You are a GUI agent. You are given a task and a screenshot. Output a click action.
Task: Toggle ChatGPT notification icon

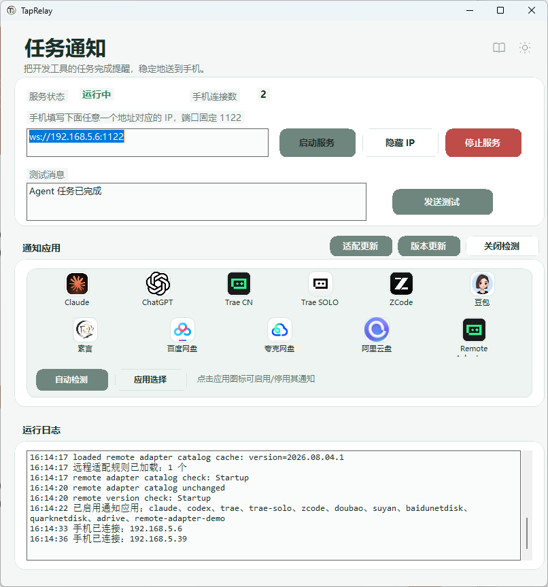pyautogui.click(x=158, y=283)
